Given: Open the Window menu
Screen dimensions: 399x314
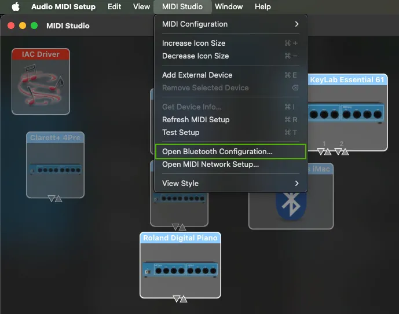Looking at the screenshot, I should click(229, 6).
